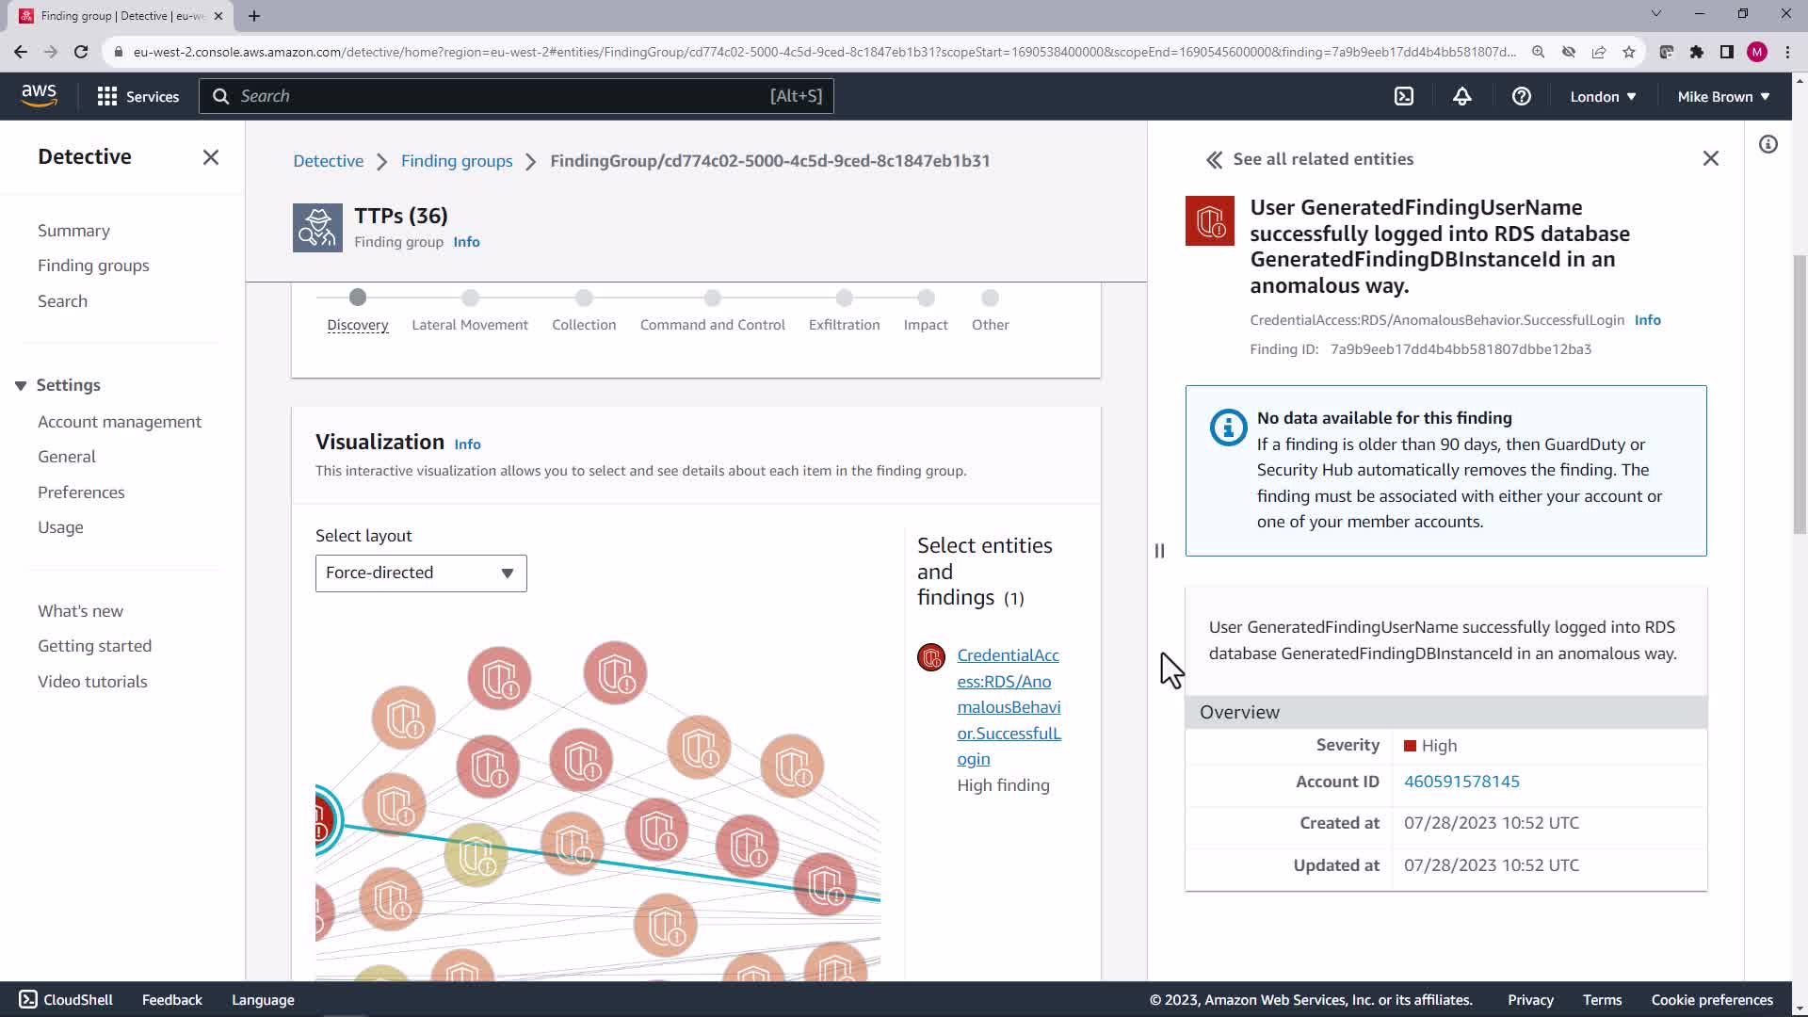The image size is (1808, 1017).
Task: Open the London region dropdown
Action: [1602, 96]
